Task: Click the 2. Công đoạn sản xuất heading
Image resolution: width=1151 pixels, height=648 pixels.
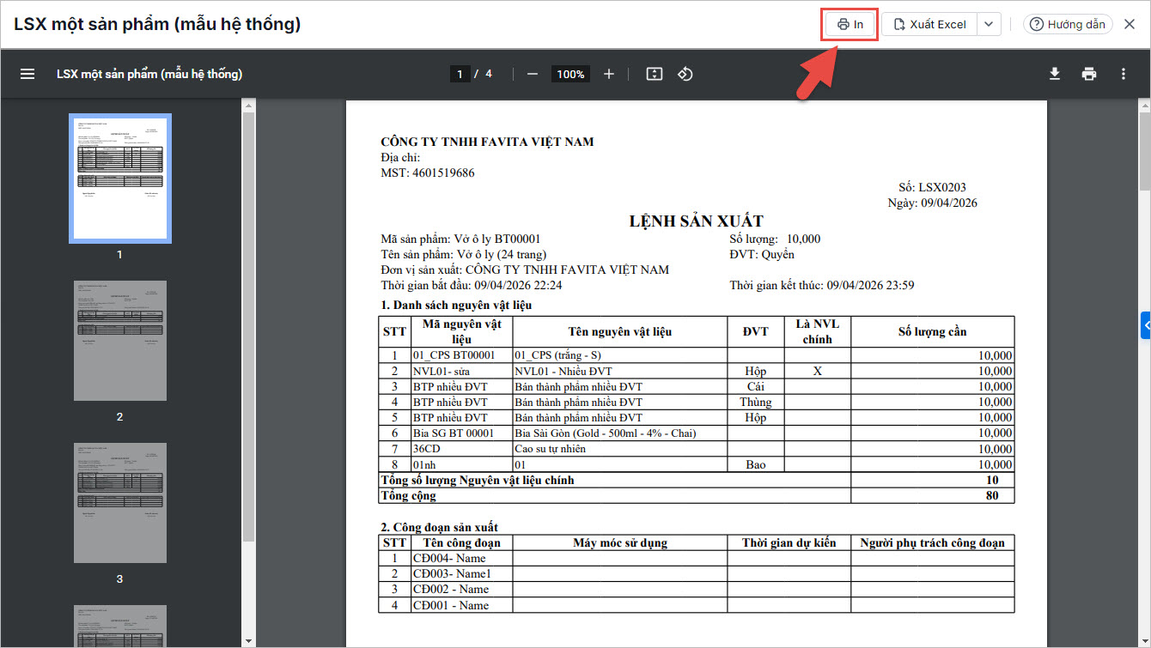Action: pyautogui.click(x=440, y=527)
